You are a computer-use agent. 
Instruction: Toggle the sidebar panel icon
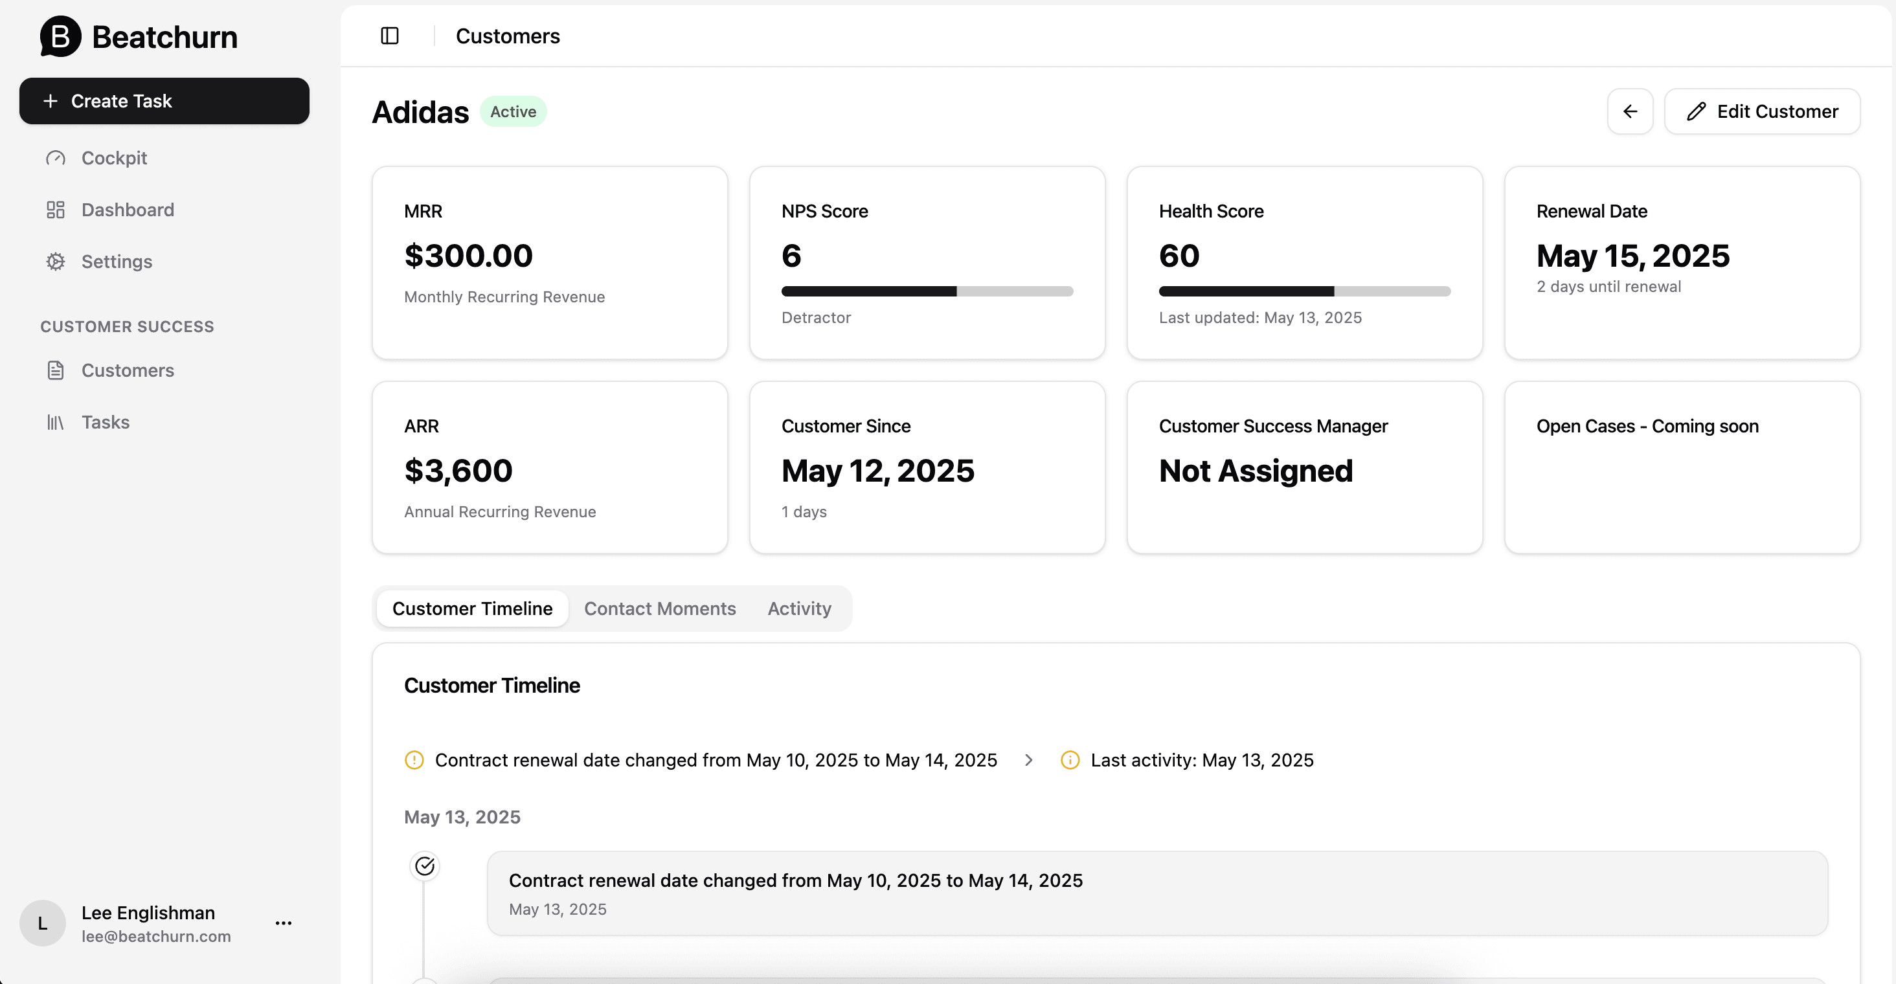389,36
